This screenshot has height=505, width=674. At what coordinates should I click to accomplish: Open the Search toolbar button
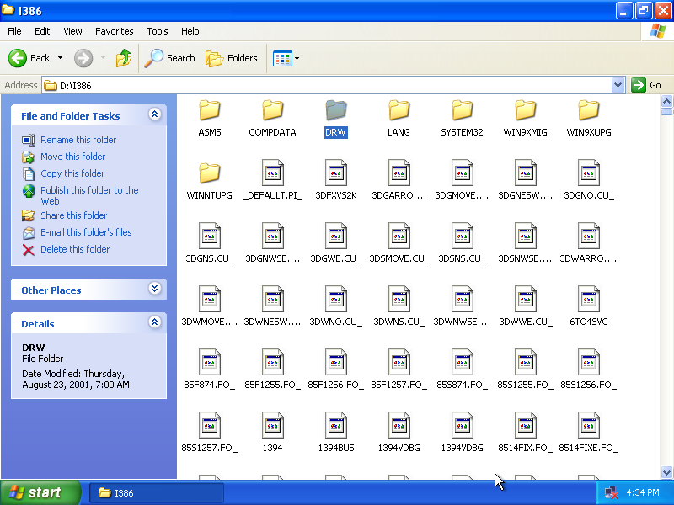[170, 58]
